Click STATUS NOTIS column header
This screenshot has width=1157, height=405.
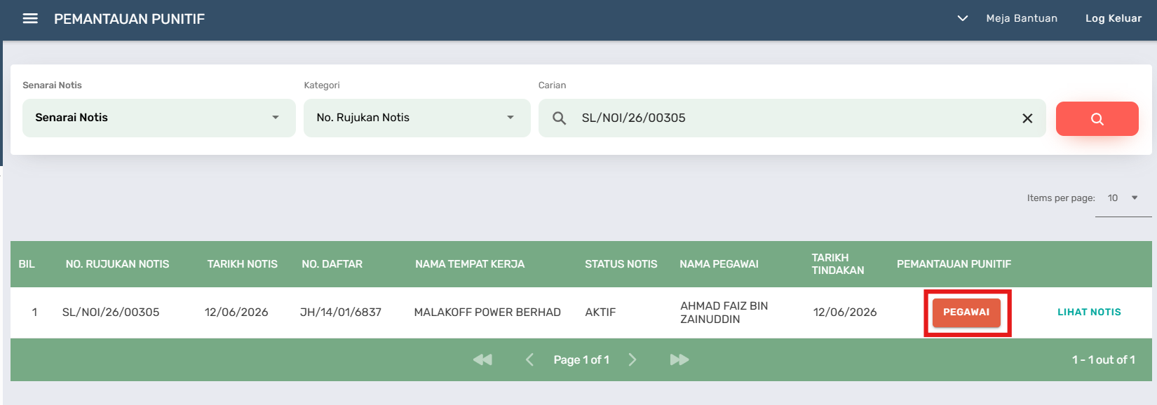[621, 264]
